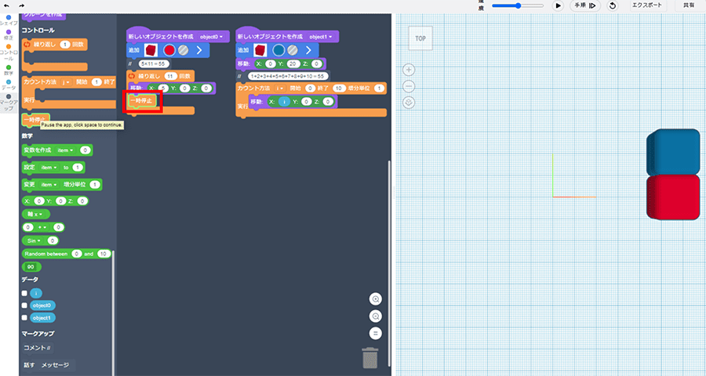Select the 修正 modify category
Viewport: 706px width, 376px height.
tap(9, 34)
